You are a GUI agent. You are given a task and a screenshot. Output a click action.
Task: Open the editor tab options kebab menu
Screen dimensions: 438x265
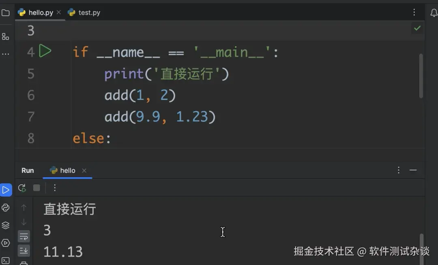[414, 12]
